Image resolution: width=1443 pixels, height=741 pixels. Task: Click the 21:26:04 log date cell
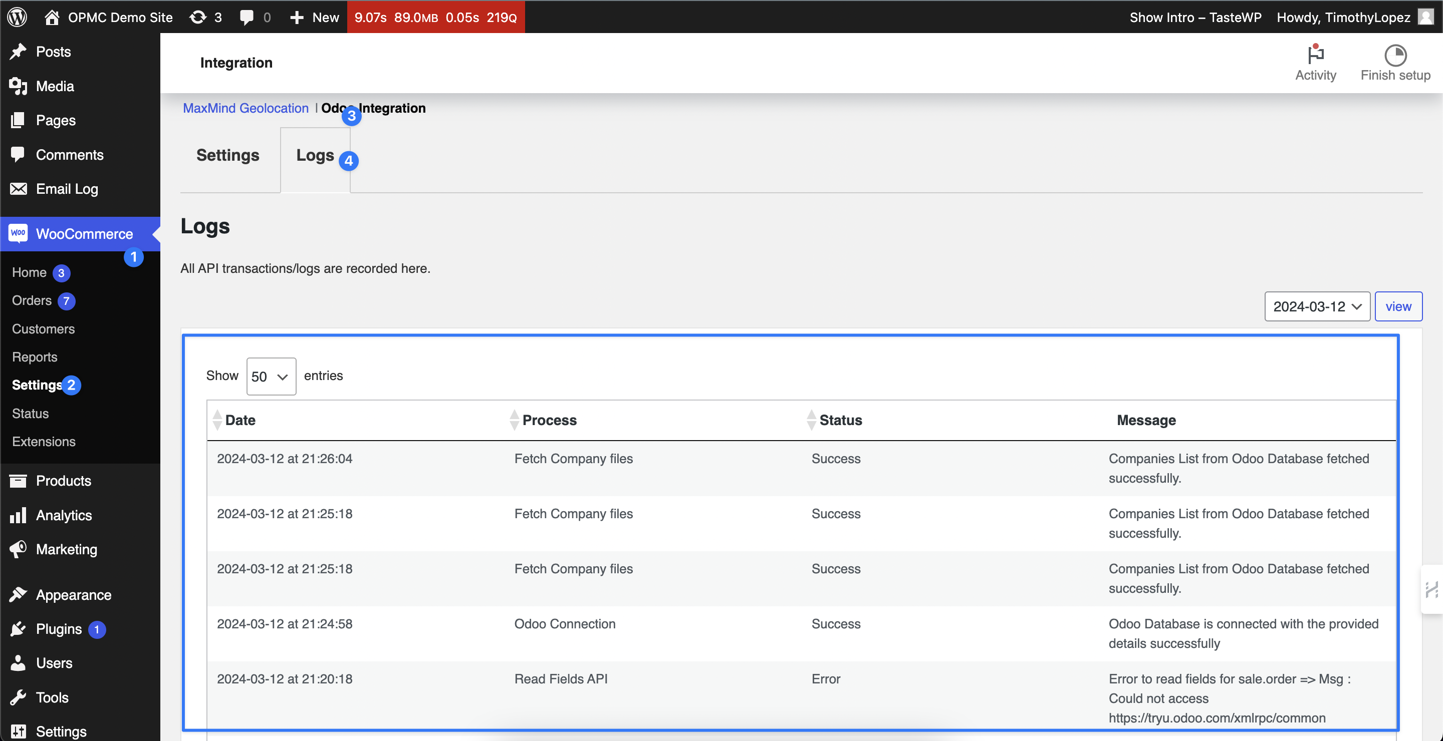pos(285,458)
